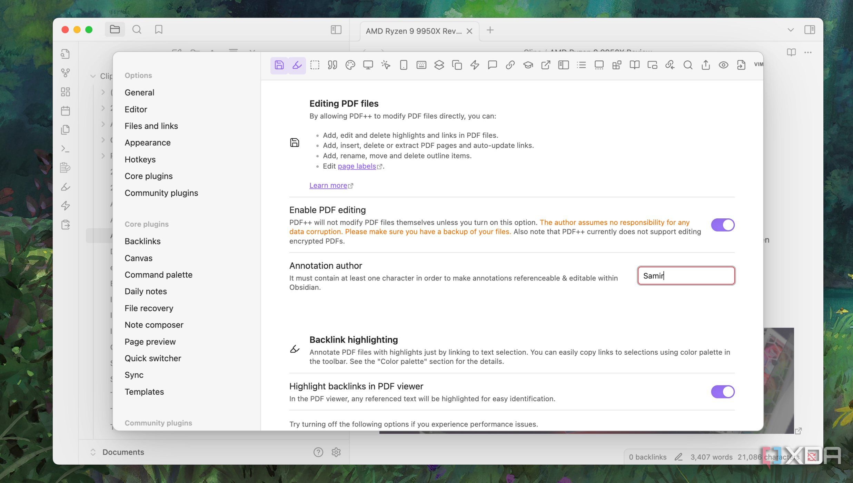The width and height of the screenshot is (853, 483).
Task: Select the keyboard icon in PDF++ toolbar
Action: 421,65
